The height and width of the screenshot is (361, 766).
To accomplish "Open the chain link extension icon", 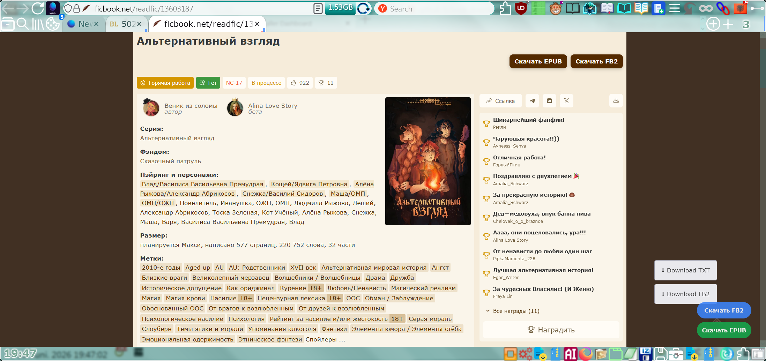I will [723, 8].
